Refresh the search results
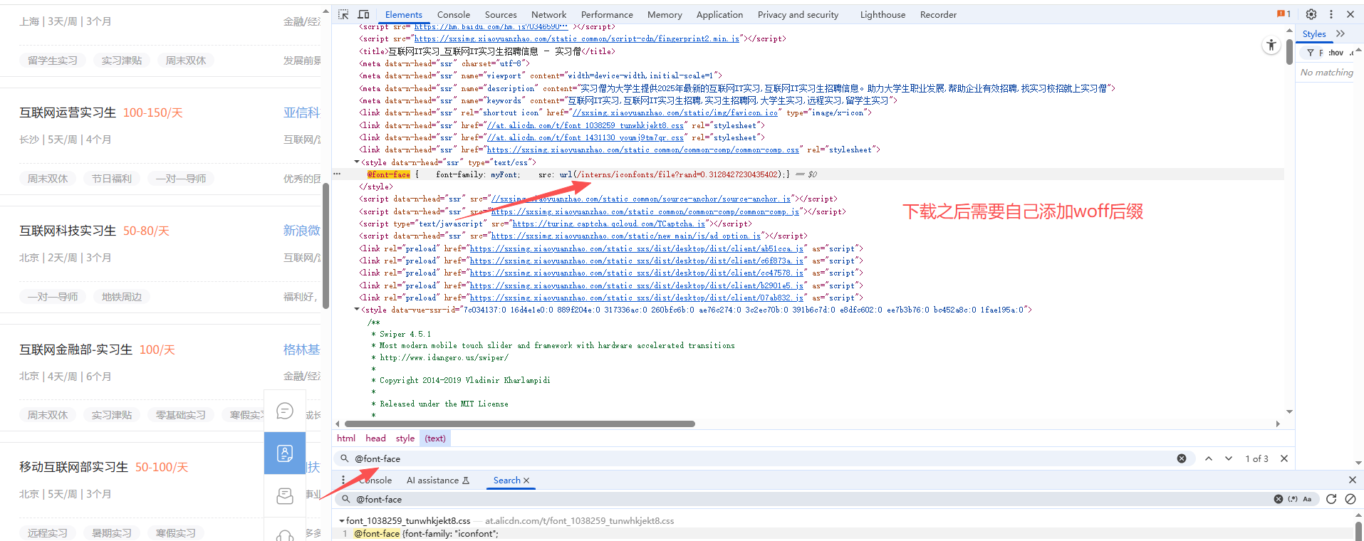 click(1331, 499)
